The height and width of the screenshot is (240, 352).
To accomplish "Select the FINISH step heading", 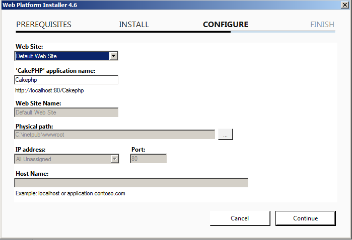I will tap(322, 25).
